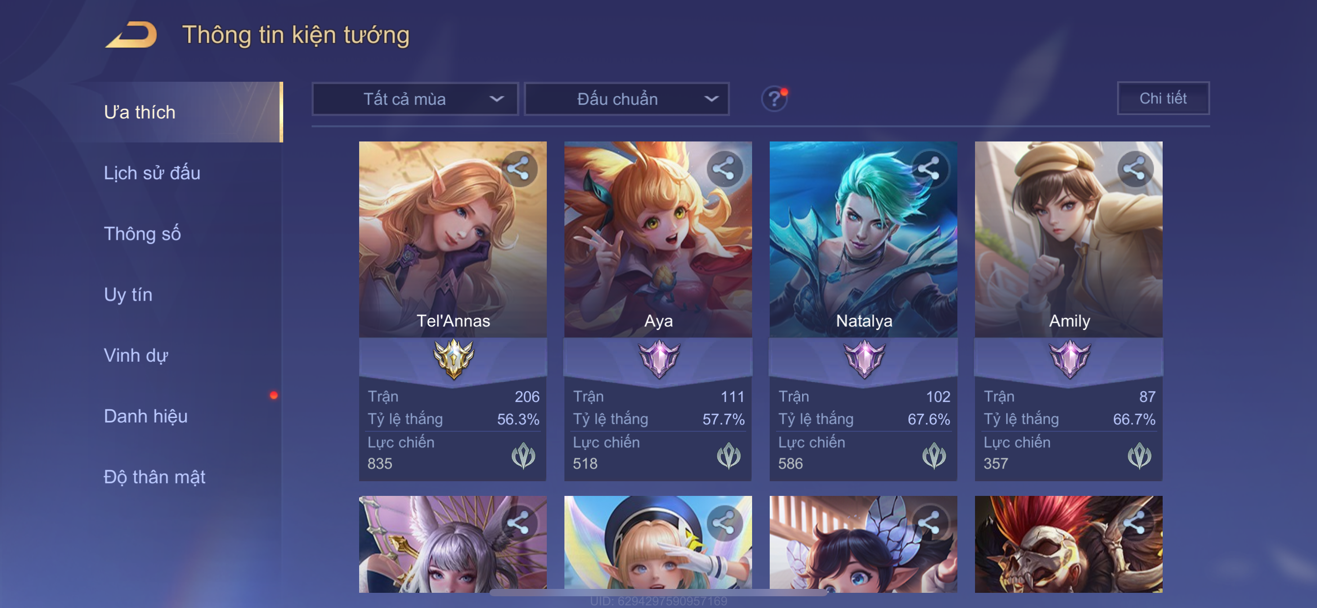Viewport: 1317px width, 608px height.
Task: Share the Aya hero card
Action: (725, 168)
